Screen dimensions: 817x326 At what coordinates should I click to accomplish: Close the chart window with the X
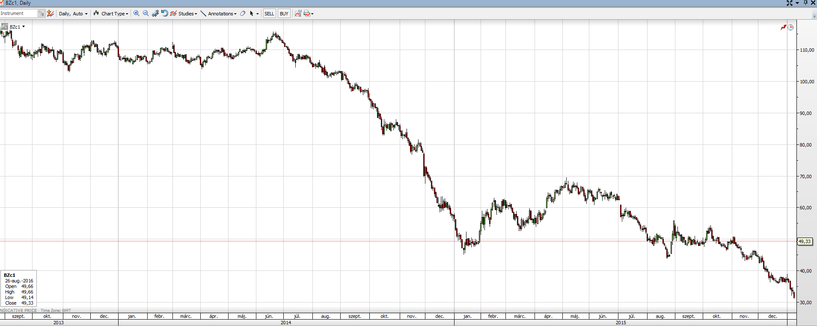[x=813, y=3]
